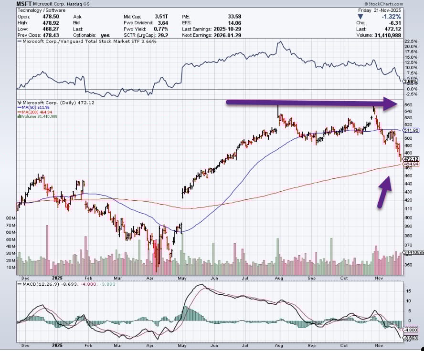Click the 511.96 moving average price tag
This screenshot has height=351, width=424.
coord(411,130)
